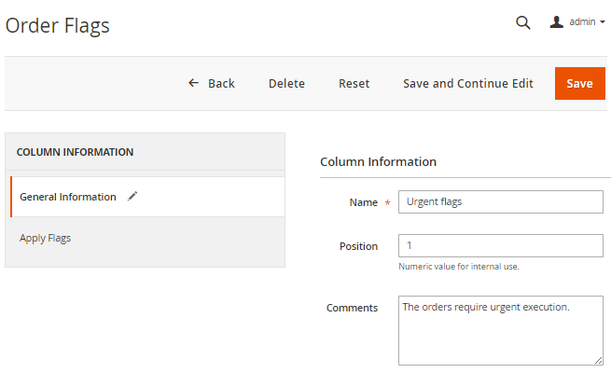Click the Back arrow icon

pos(194,83)
